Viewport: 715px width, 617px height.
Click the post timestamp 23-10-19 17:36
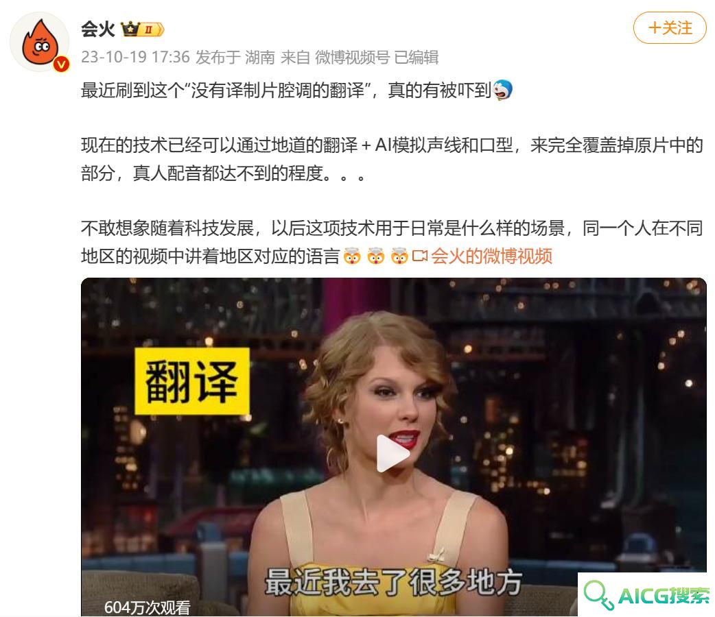point(135,58)
